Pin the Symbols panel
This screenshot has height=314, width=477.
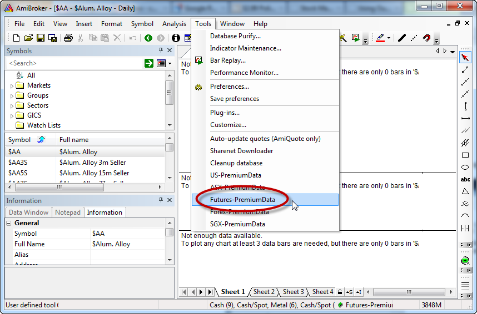click(161, 50)
